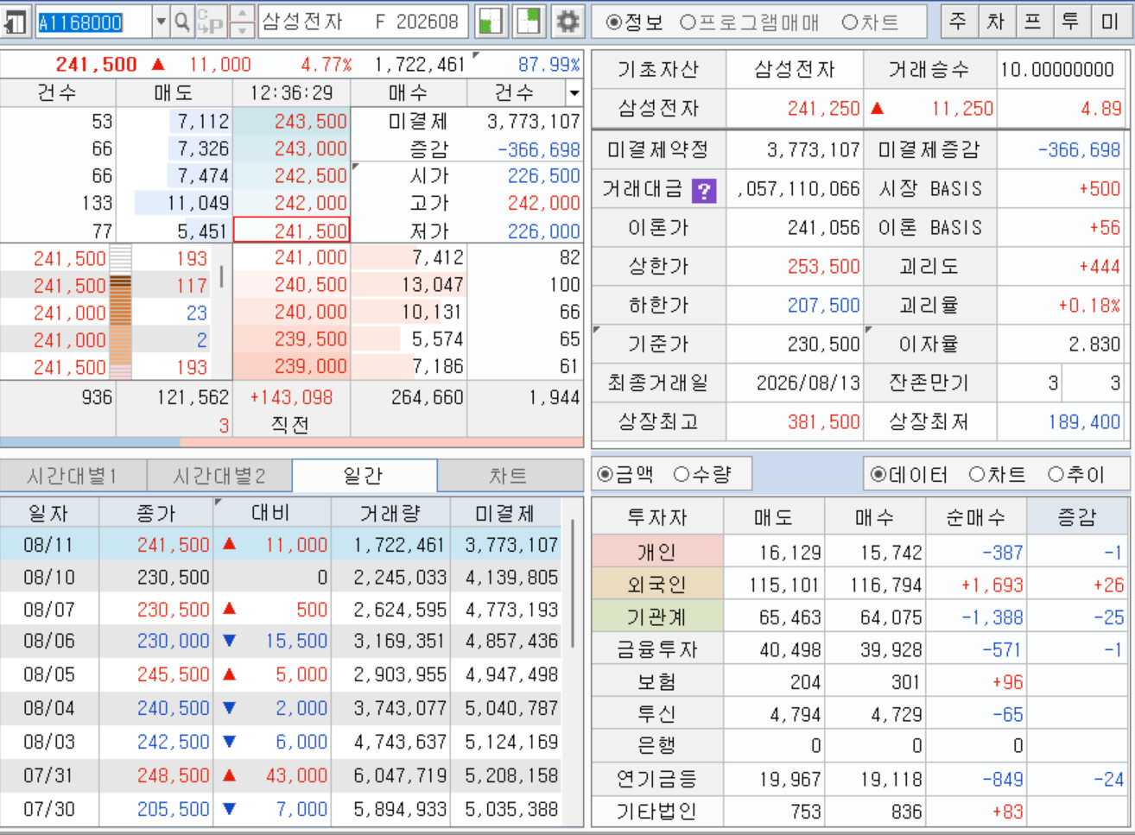The image size is (1135, 835).
Task: Click the 연기금등 investor row label
Action: pyautogui.click(x=657, y=779)
